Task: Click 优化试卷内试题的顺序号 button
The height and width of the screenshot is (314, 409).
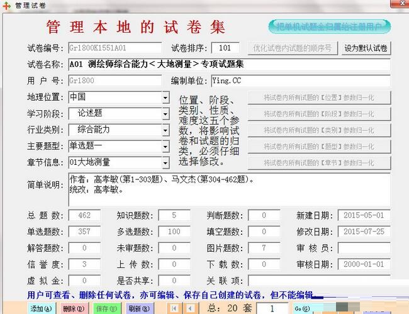Action: pos(293,48)
